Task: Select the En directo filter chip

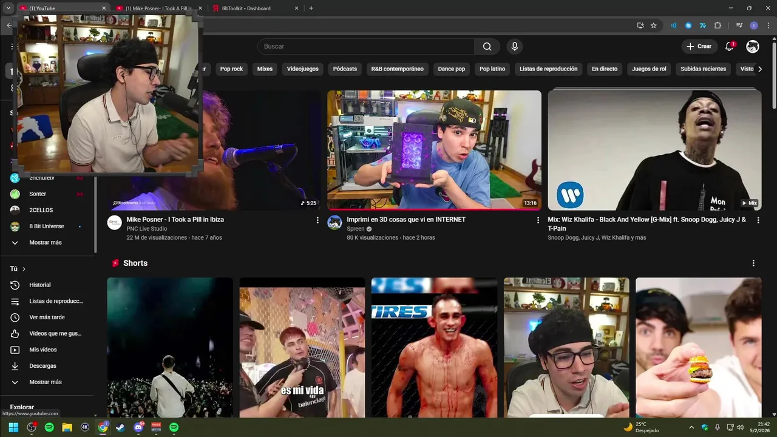Action: tap(605, 69)
